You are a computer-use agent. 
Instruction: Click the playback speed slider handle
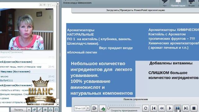[109, 108]
